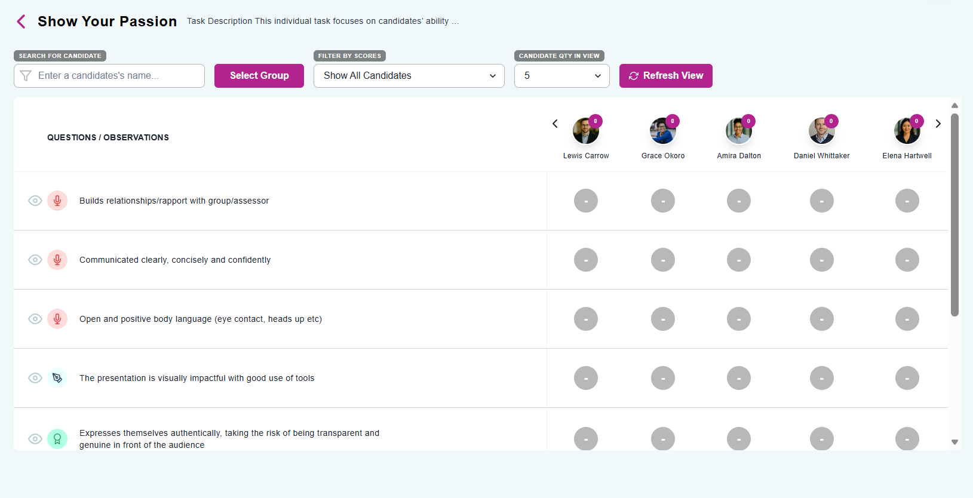Click Elena Hartwell's score for Builds relationships/rapport

click(x=907, y=201)
